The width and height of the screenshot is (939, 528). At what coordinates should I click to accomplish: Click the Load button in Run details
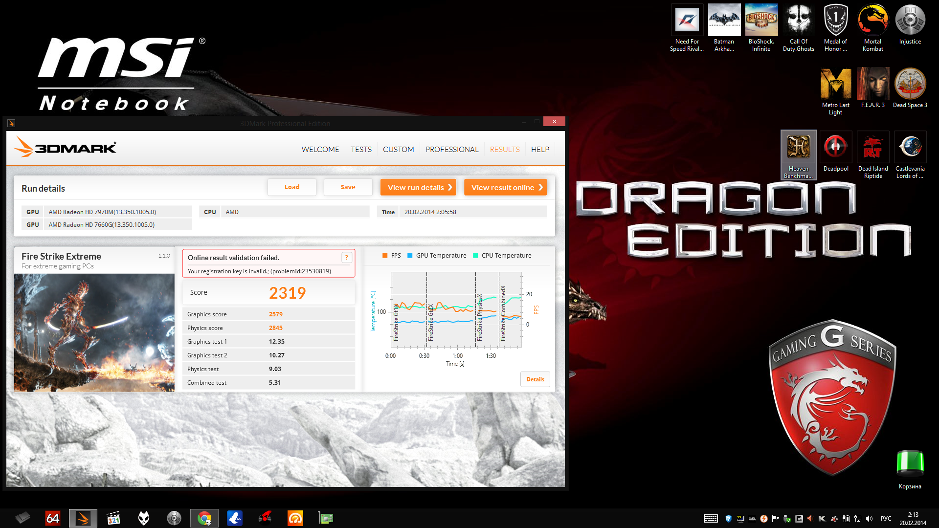292,187
